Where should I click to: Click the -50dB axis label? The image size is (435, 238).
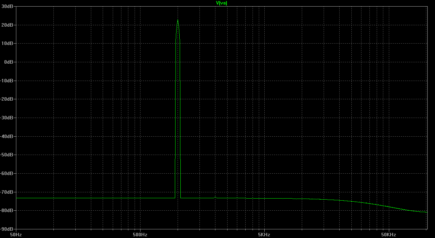click(x=7, y=155)
